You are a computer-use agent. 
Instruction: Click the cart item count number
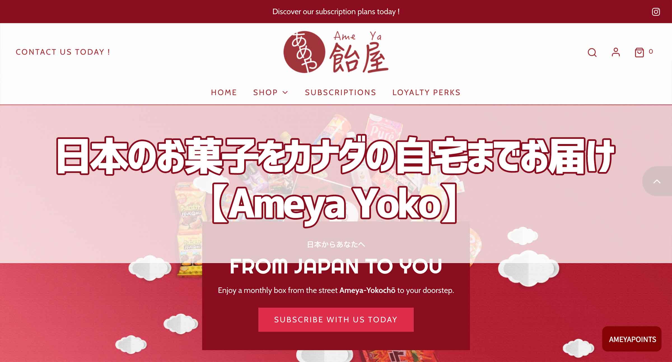point(651,52)
